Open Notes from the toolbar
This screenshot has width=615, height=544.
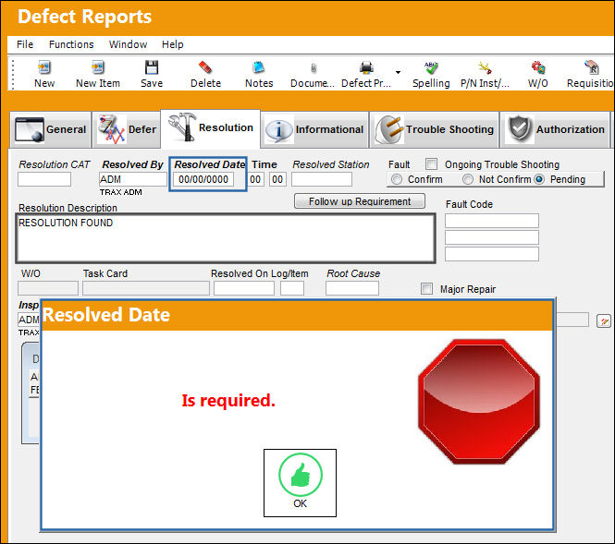click(258, 67)
